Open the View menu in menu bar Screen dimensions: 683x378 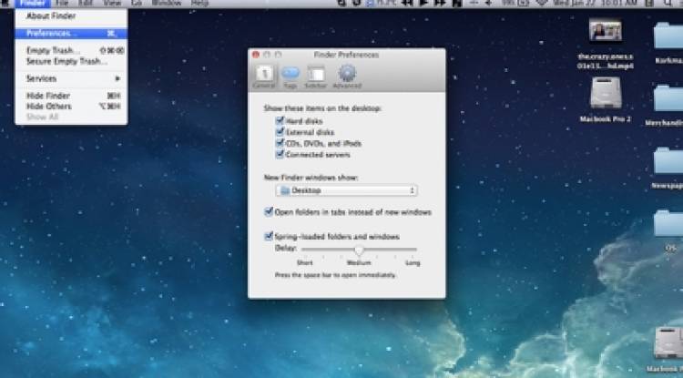(x=112, y=3)
